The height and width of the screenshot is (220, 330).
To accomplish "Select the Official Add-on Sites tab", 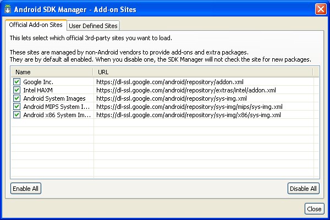I will 36,25.
